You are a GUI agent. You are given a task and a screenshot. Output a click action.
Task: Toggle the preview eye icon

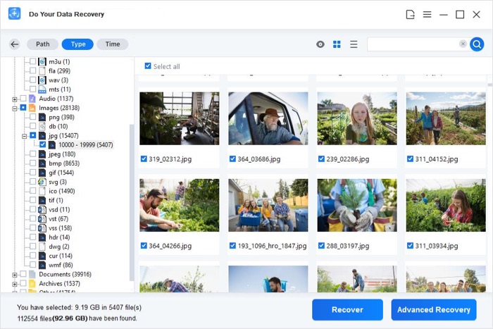pyautogui.click(x=320, y=44)
